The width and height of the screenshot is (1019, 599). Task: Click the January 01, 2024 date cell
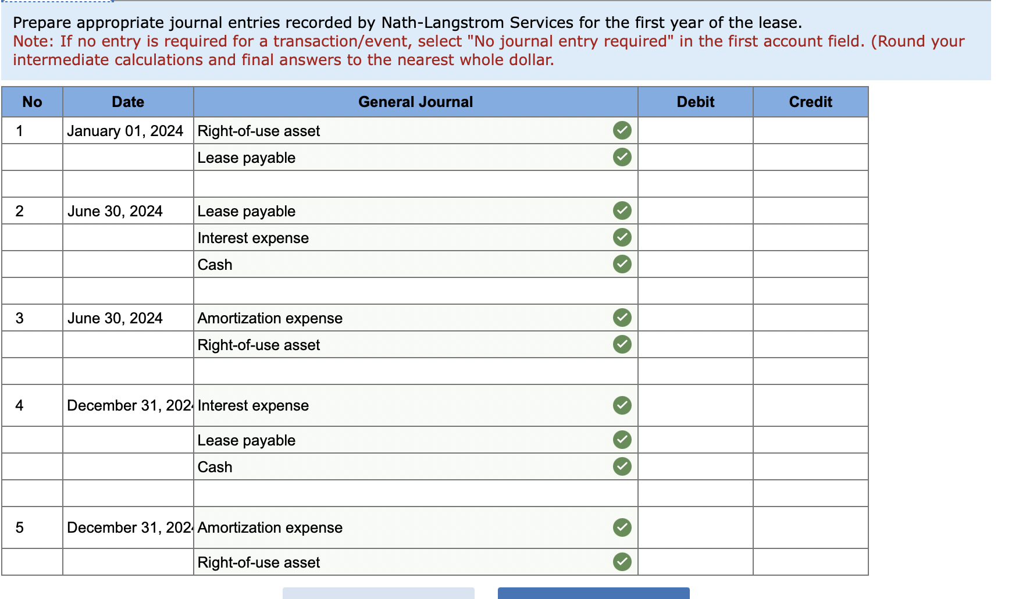[x=128, y=131]
